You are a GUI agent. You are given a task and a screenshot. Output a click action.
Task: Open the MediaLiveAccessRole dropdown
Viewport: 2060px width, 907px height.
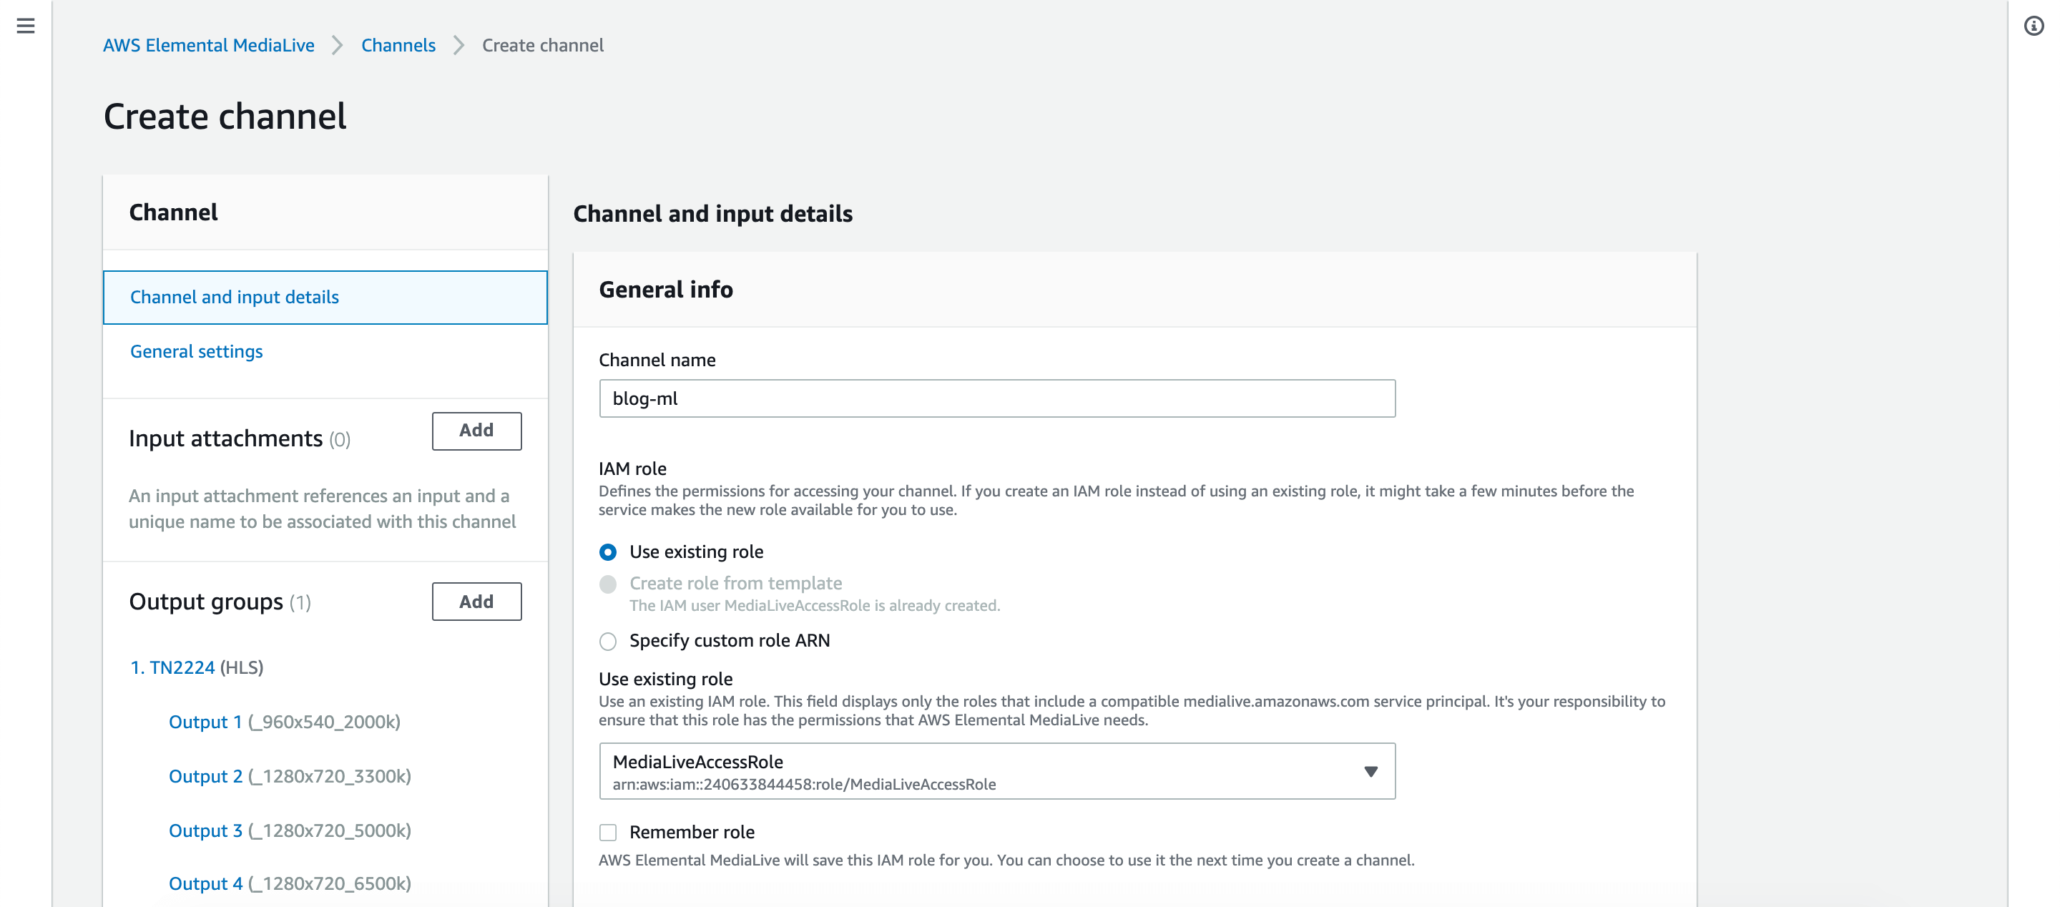tap(997, 771)
